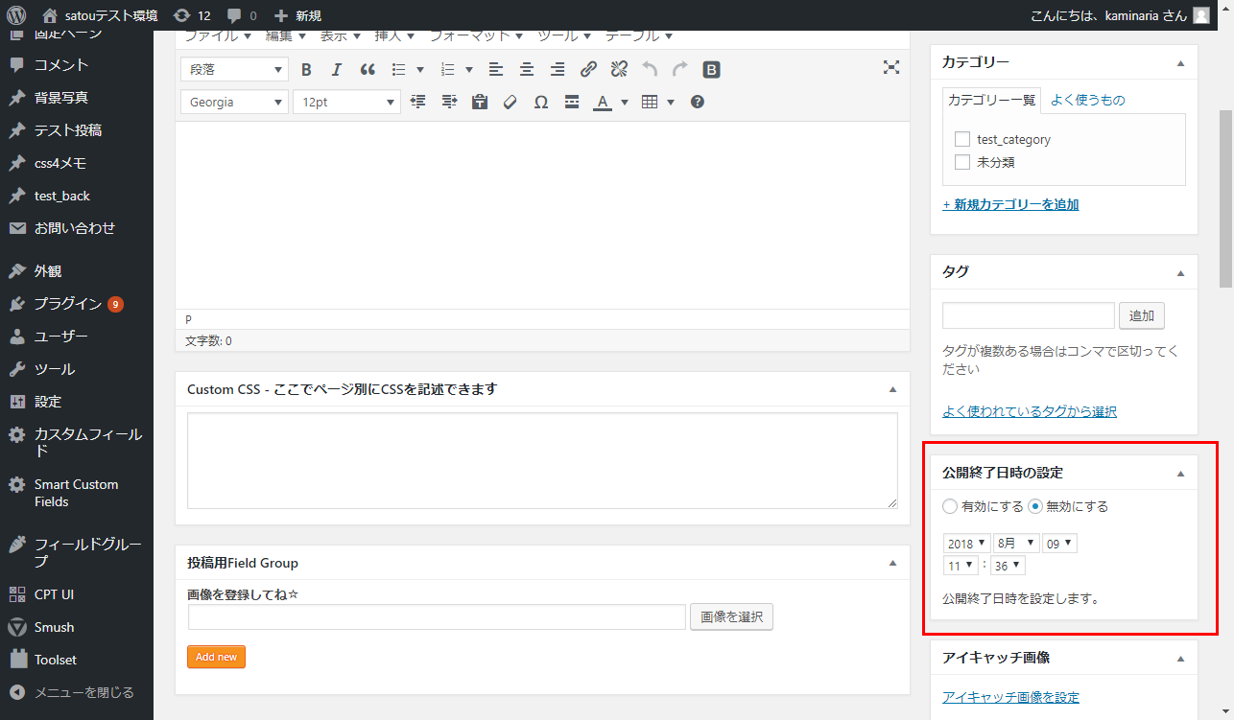Enter distraction-free fullscreen mode
The height and width of the screenshot is (720, 1234).
[x=891, y=67]
